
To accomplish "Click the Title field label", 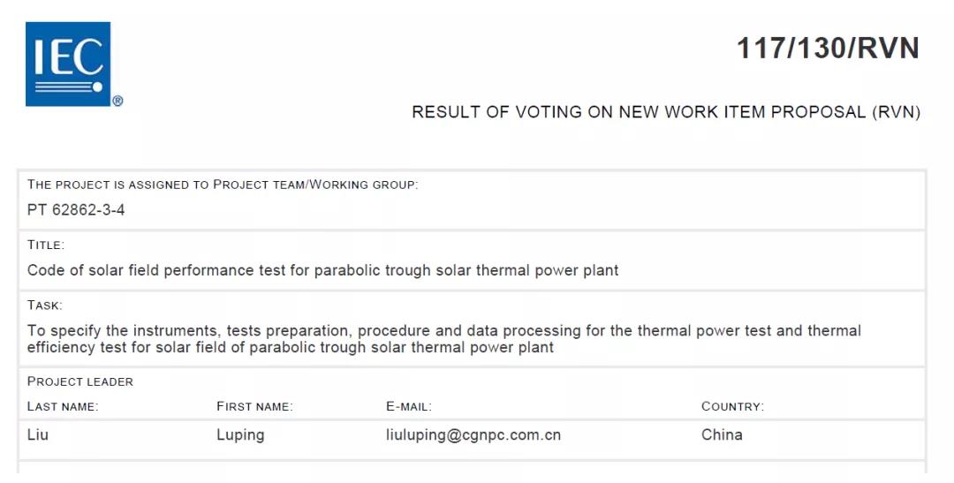I will pos(46,245).
